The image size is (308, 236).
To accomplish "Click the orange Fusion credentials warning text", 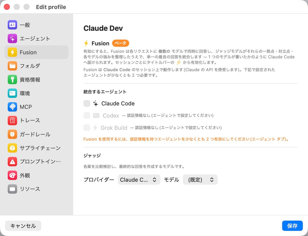I will click(187, 139).
